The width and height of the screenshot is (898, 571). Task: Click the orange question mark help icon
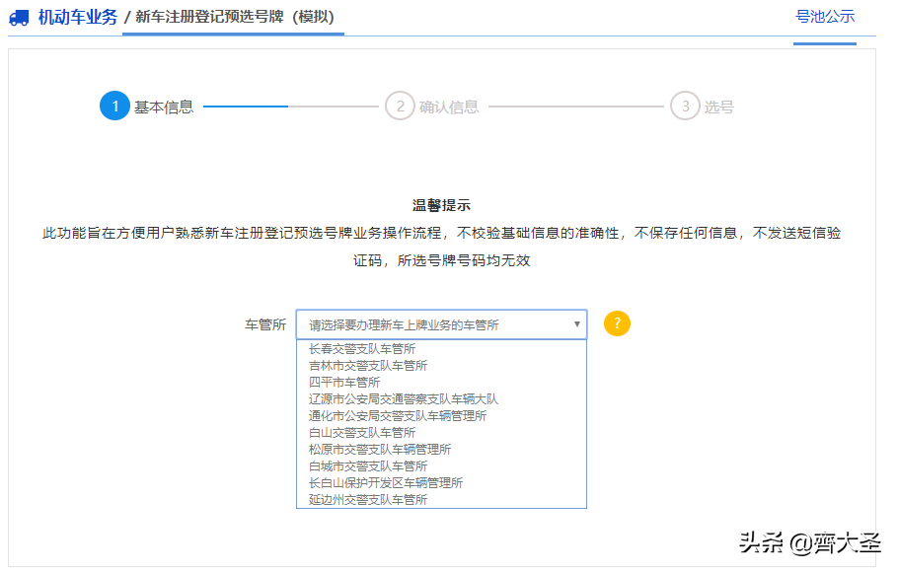click(617, 322)
